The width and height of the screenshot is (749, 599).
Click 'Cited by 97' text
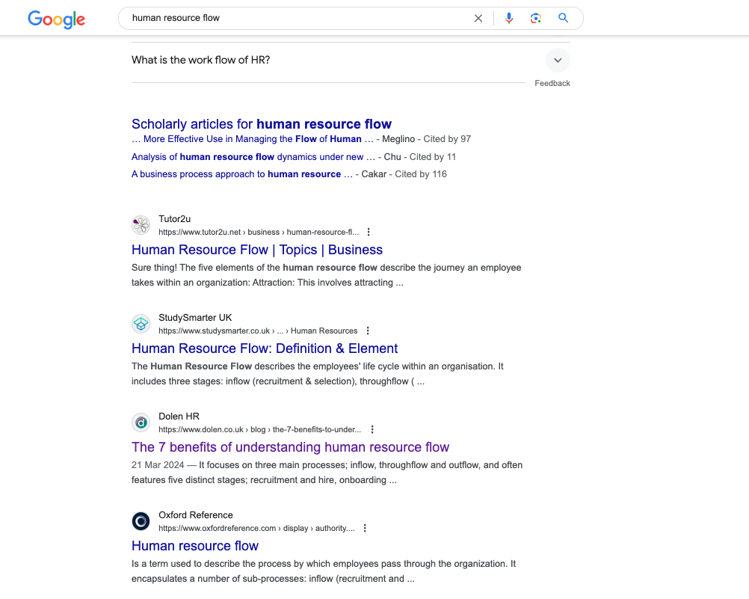(x=447, y=139)
